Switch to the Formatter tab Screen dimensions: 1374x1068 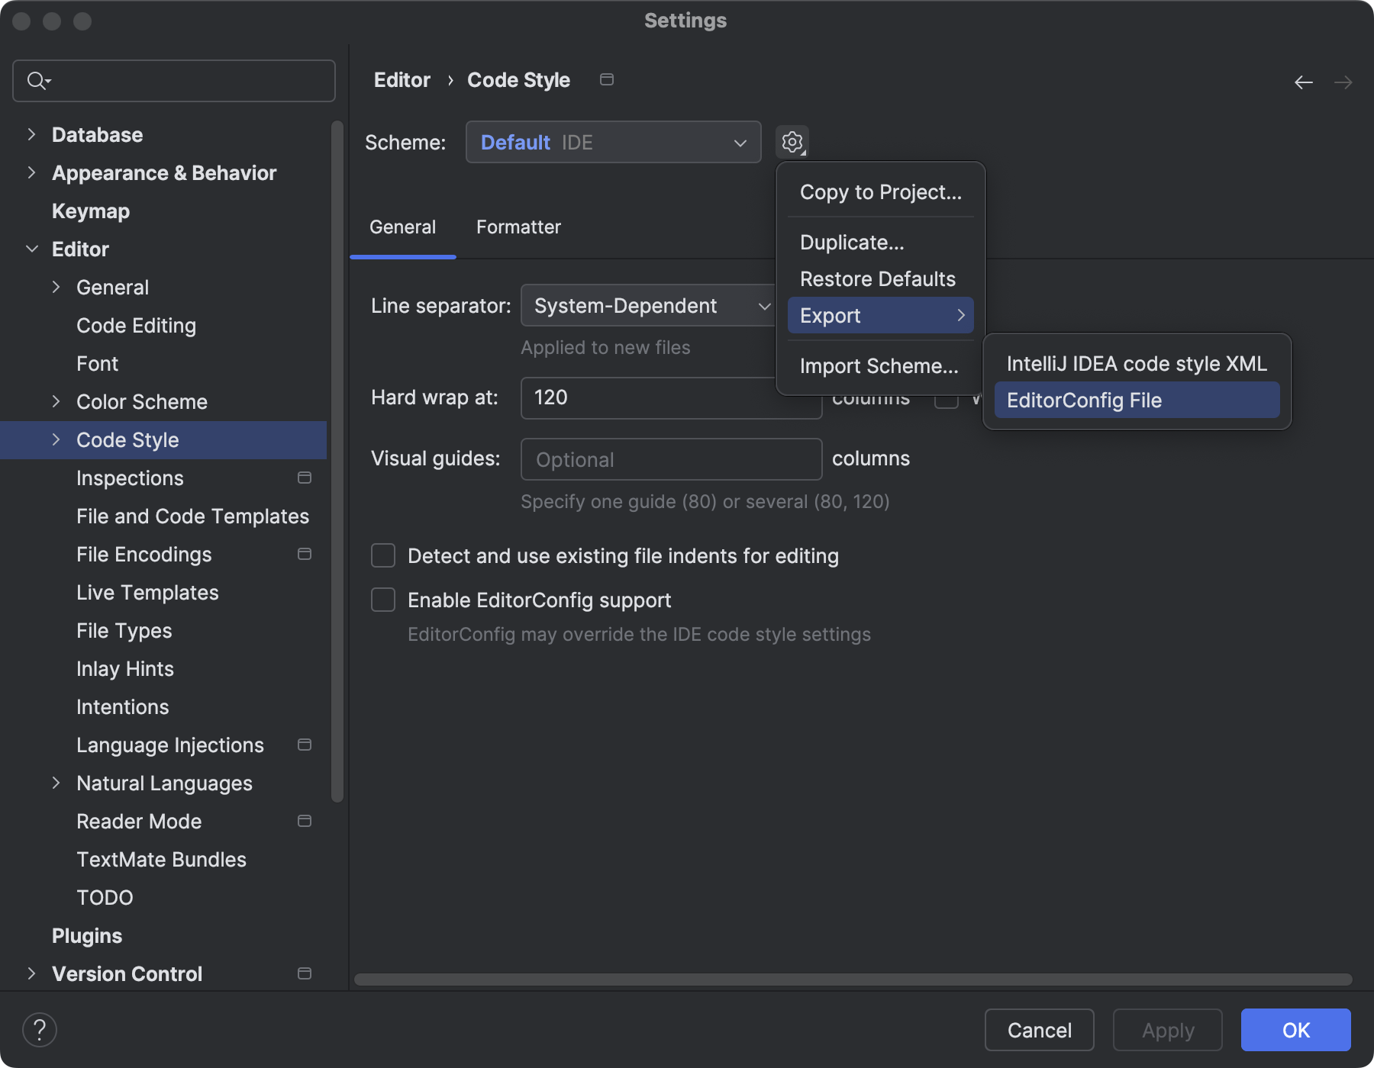click(x=518, y=227)
